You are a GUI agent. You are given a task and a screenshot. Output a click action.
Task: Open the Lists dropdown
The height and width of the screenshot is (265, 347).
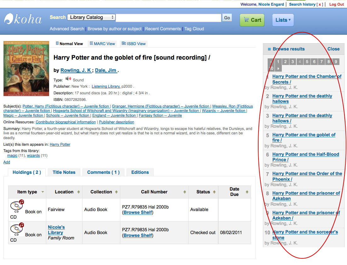(x=283, y=20)
